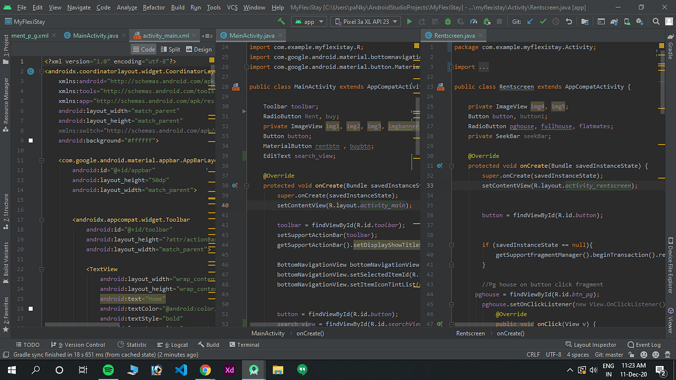Switch the XML editor to Split view
The height and width of the screenshot is (380, 676).
coord(171,49)
